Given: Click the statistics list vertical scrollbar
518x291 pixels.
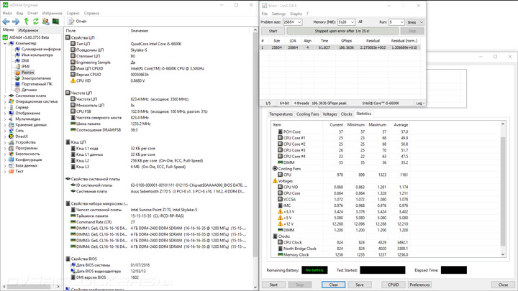Looking at the screenshot, I should tap(503, 190).
